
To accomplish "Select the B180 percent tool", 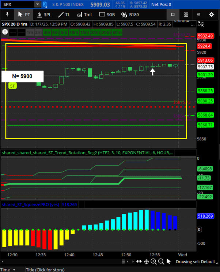I will [130, 15].
